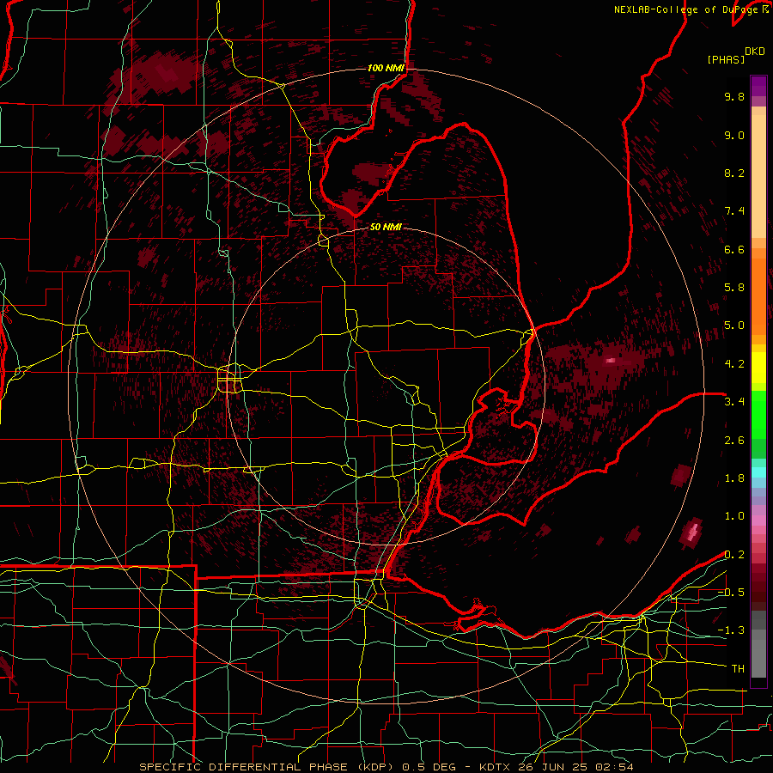Click the 7.4 value on the color scale

(734, 211)
